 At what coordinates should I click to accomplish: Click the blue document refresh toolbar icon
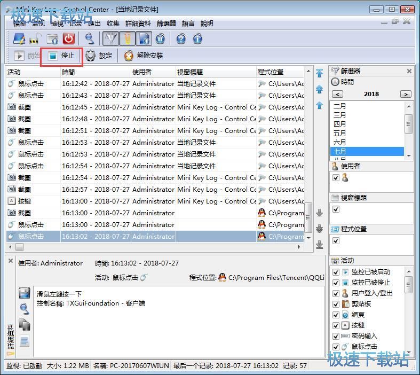(144, 39)
